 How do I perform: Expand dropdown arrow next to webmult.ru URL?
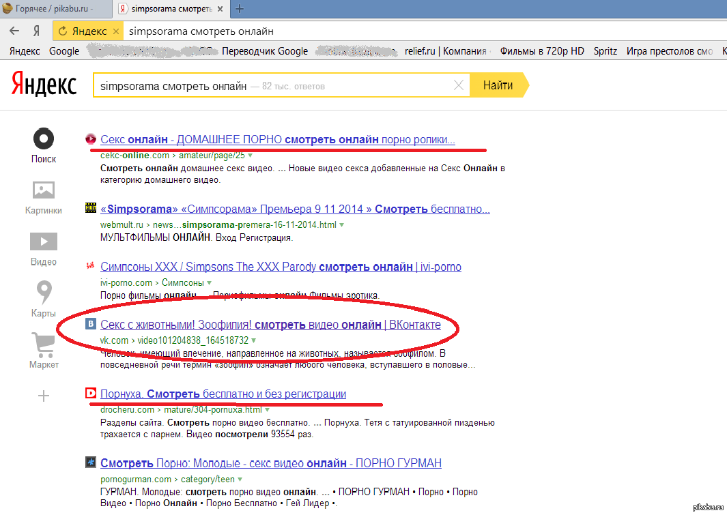tap(342, 224)
